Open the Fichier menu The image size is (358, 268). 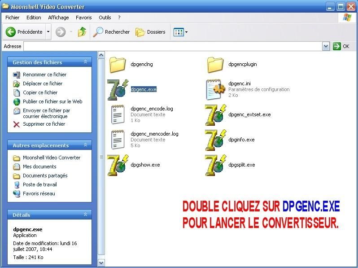pyautogui.click(x=12, y=18)
